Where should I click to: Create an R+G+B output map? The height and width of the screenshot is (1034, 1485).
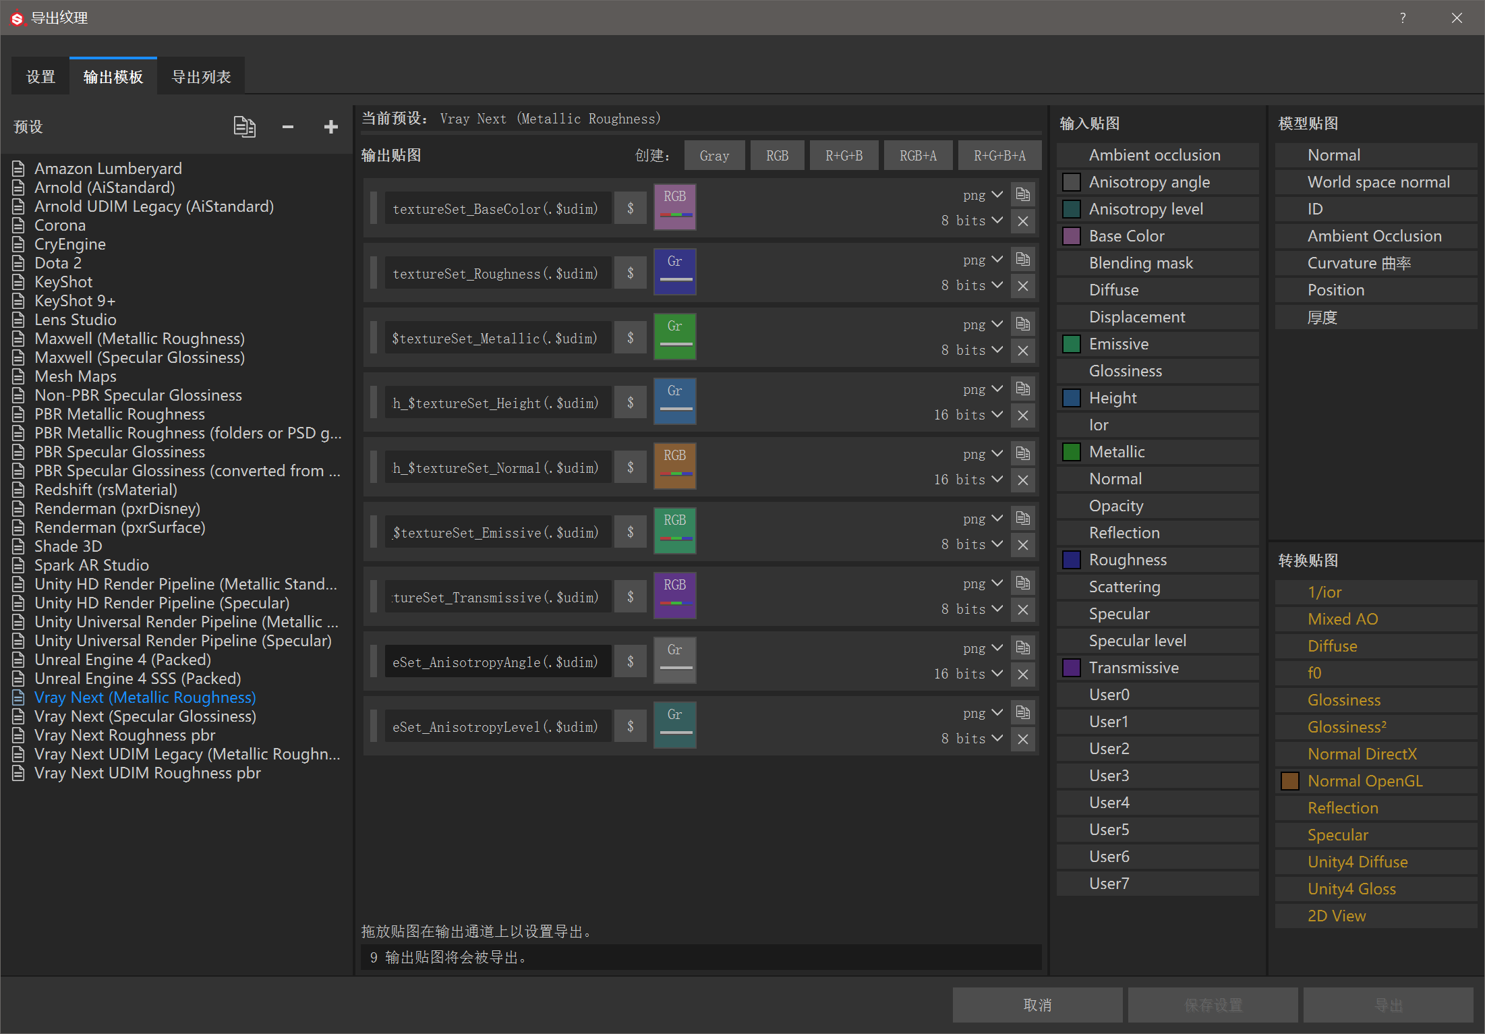pyautogui.click(x=844, y=156)
